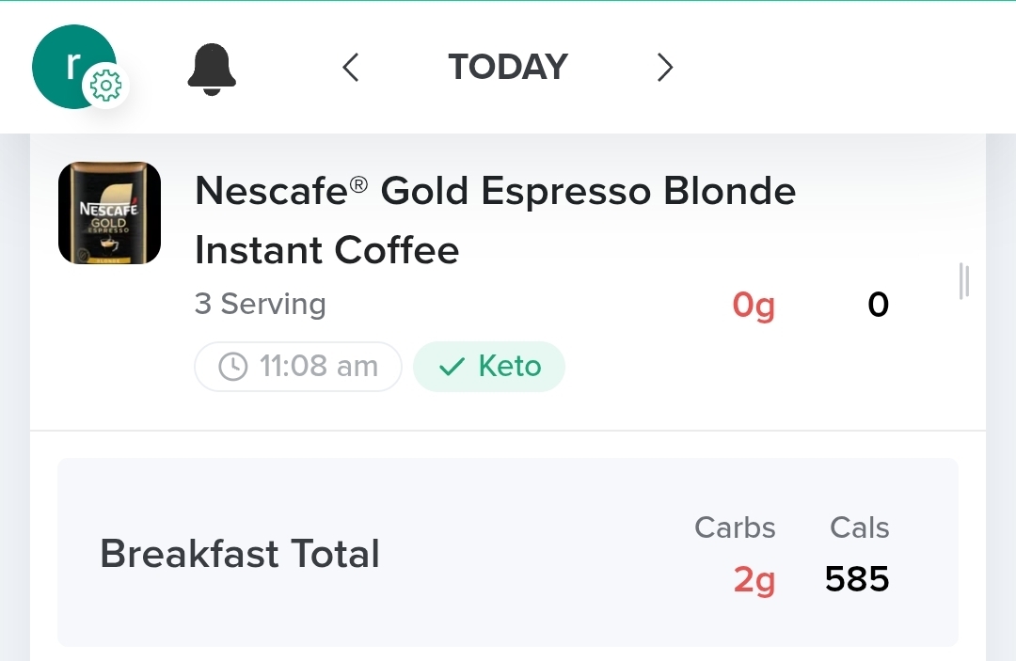Open the Breakfast Total summary label

240,554
